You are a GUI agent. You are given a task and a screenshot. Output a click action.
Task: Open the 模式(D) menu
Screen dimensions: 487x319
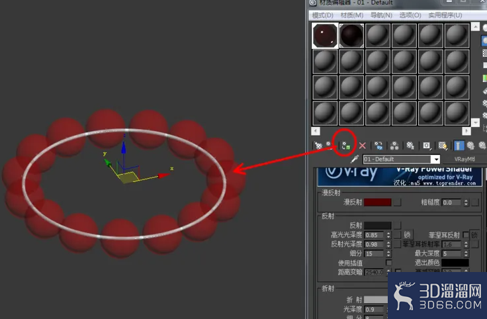323,15
